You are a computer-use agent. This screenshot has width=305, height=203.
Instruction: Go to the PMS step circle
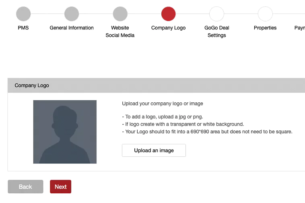(x=23, y=14)
